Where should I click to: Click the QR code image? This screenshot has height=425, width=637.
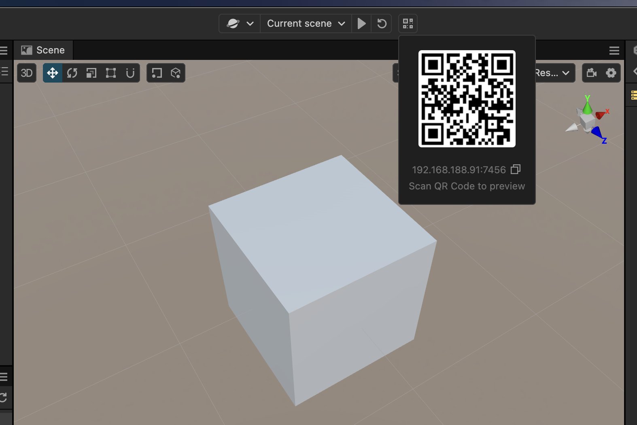pyautogui.click(x=467, y=99)
